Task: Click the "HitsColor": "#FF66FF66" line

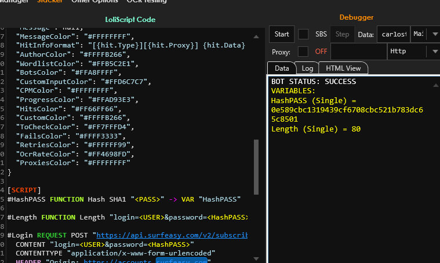Action: (69, 109)
